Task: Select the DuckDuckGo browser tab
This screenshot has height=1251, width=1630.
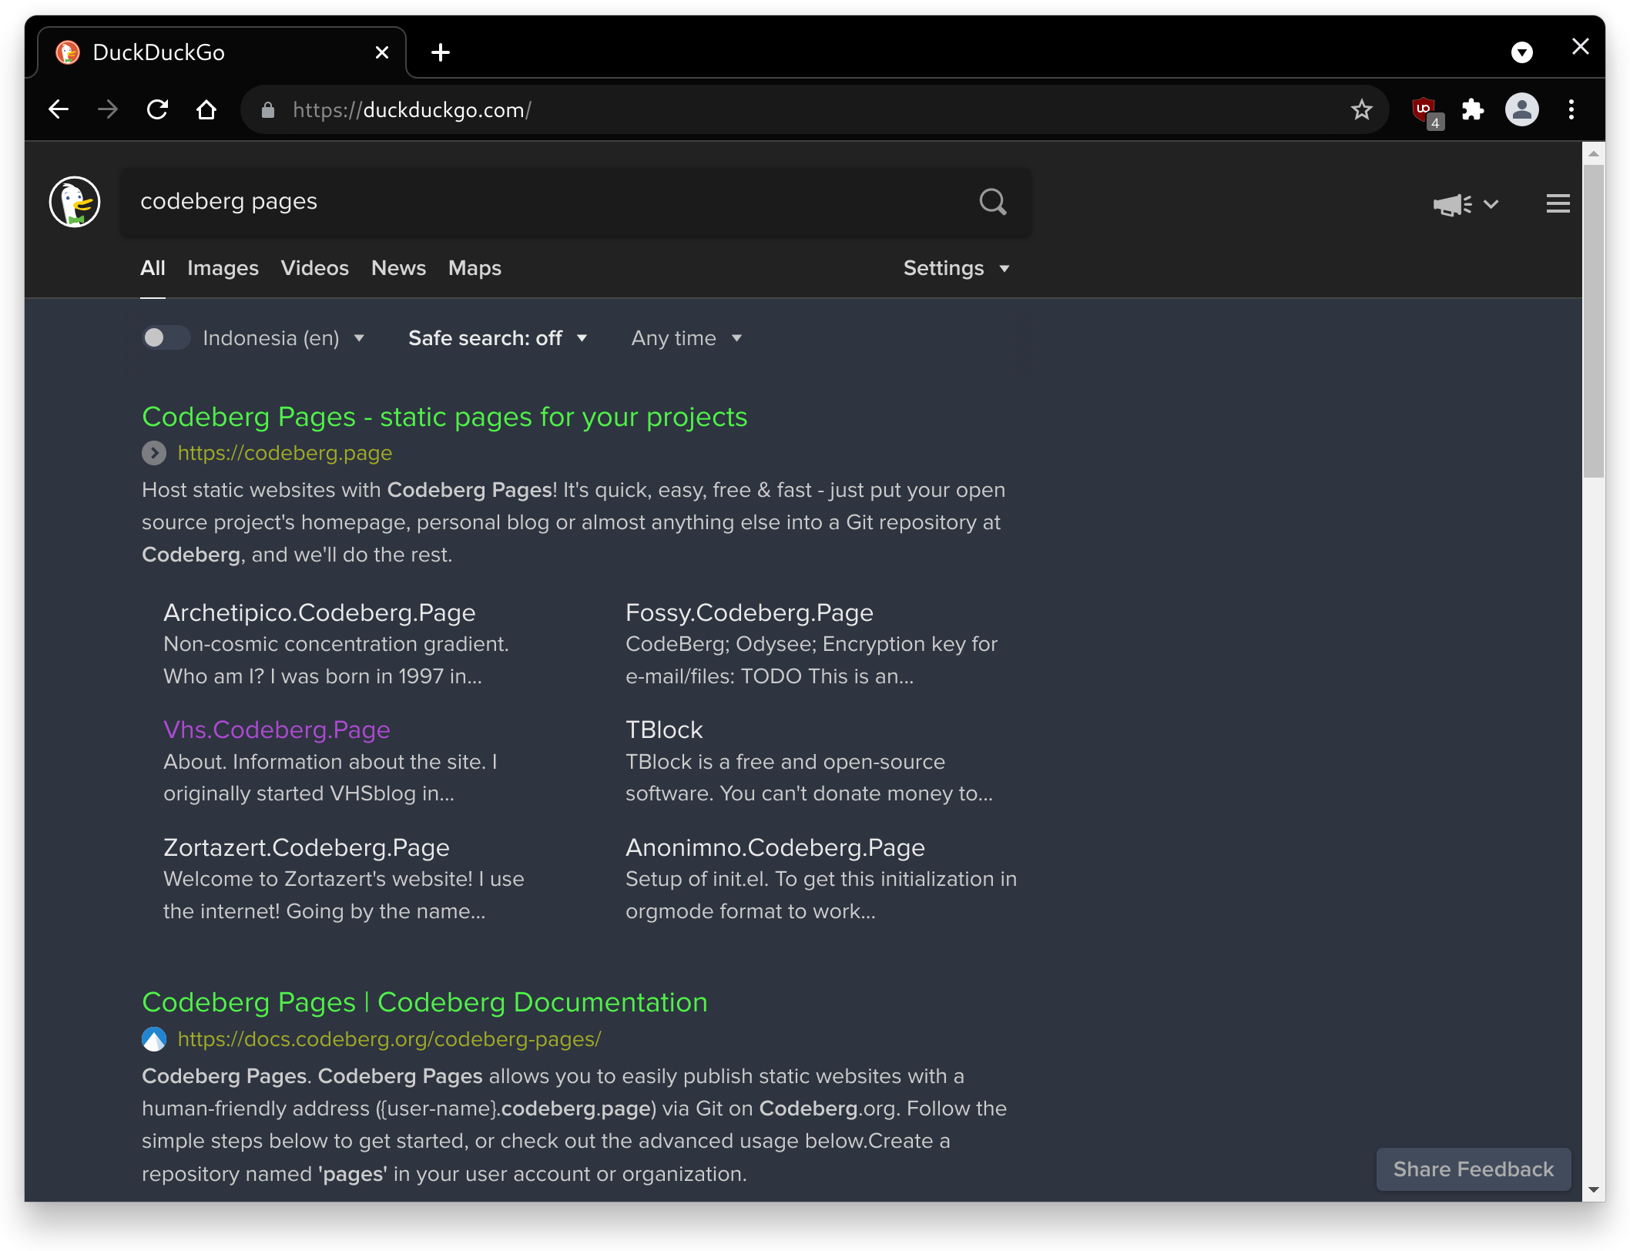Action: pos(222,52)
